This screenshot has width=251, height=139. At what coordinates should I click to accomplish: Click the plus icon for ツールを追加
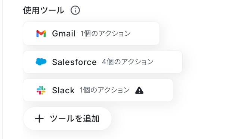pyautogui.click(x=39, y=119)
